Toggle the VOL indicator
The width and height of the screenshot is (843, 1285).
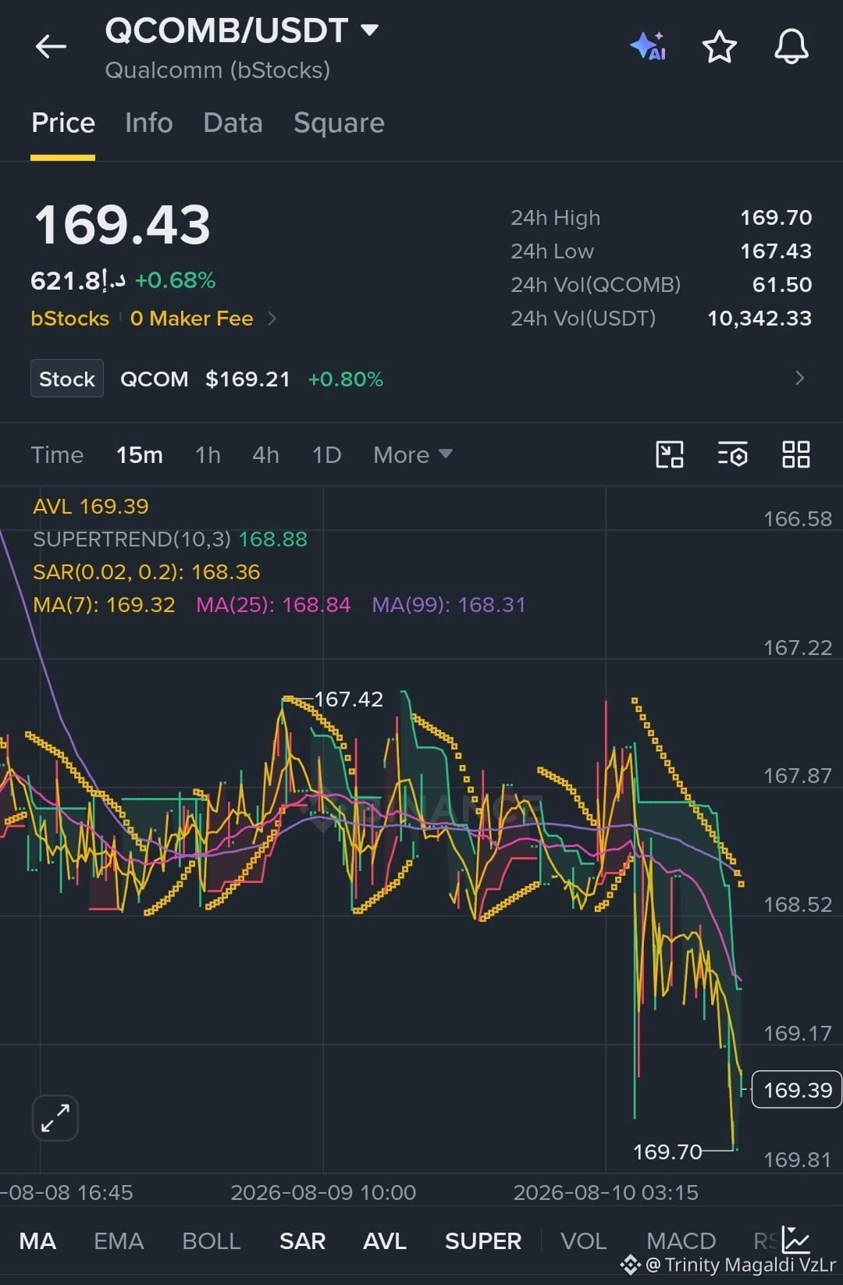click(x=583, y=1241)
